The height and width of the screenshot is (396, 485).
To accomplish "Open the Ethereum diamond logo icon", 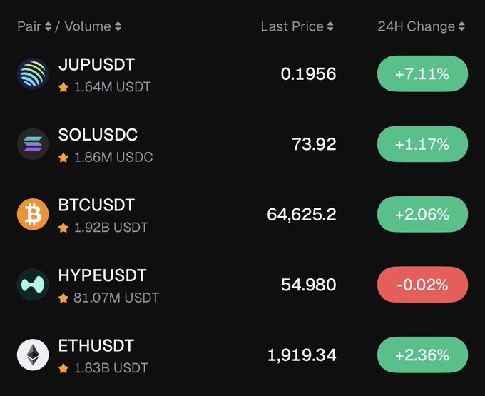I will click(x=33, y=355).
